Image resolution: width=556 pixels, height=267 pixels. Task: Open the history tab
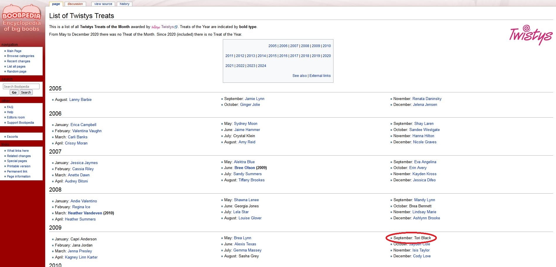[124, 4]
